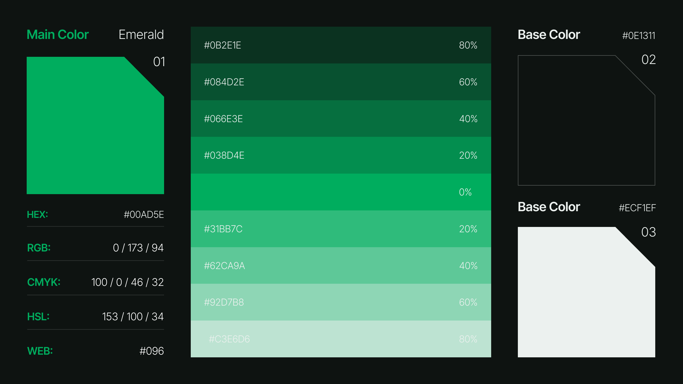Select the #0B2E1E 80% shade row

click(x=341, y=45)
